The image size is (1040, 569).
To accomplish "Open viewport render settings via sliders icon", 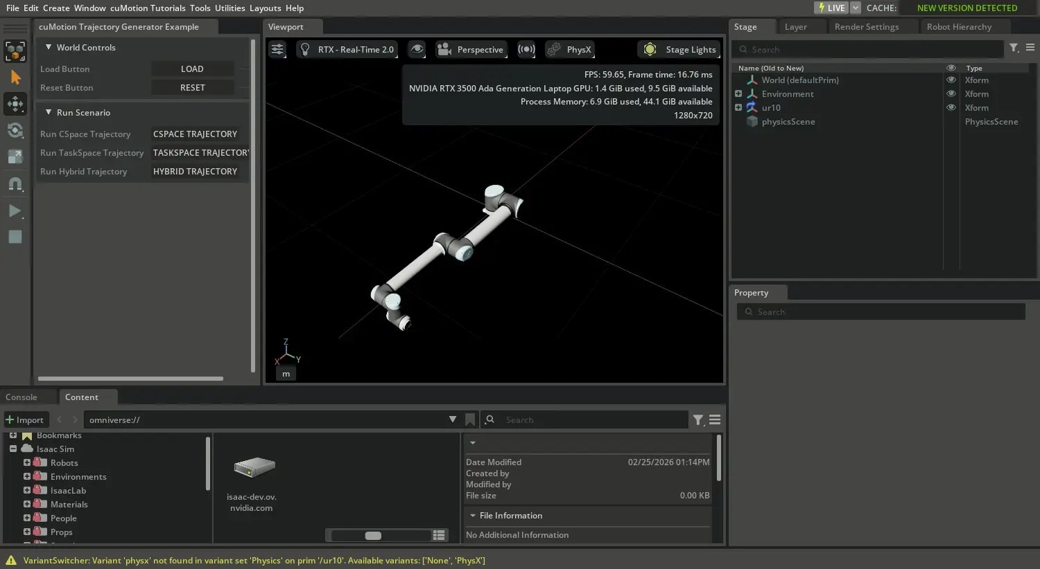I will (x=277, y=49).
